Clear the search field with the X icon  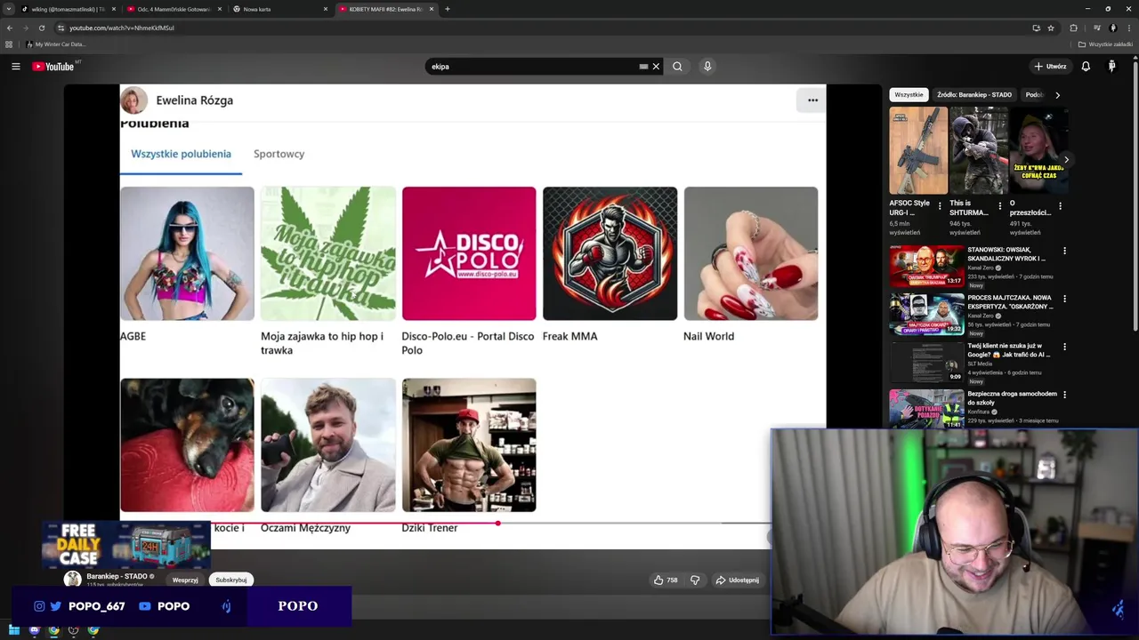(x=656, y=67)
